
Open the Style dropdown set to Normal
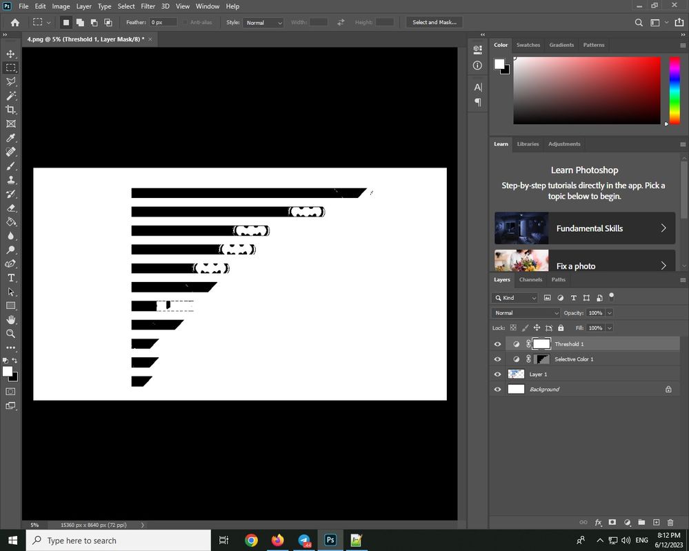coord(263,22)
